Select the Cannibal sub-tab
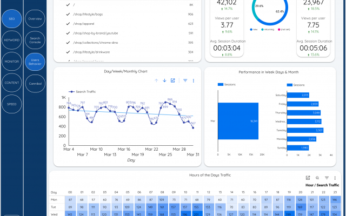This screenshot has width=346, height=216. 35,84
